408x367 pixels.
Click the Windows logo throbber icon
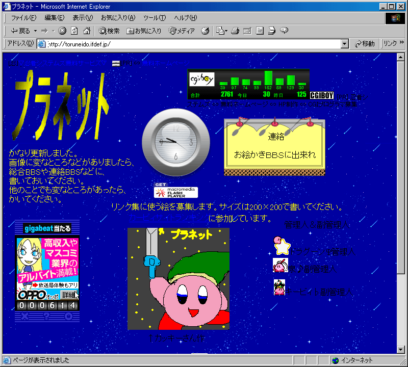click(x=395, y=18)
